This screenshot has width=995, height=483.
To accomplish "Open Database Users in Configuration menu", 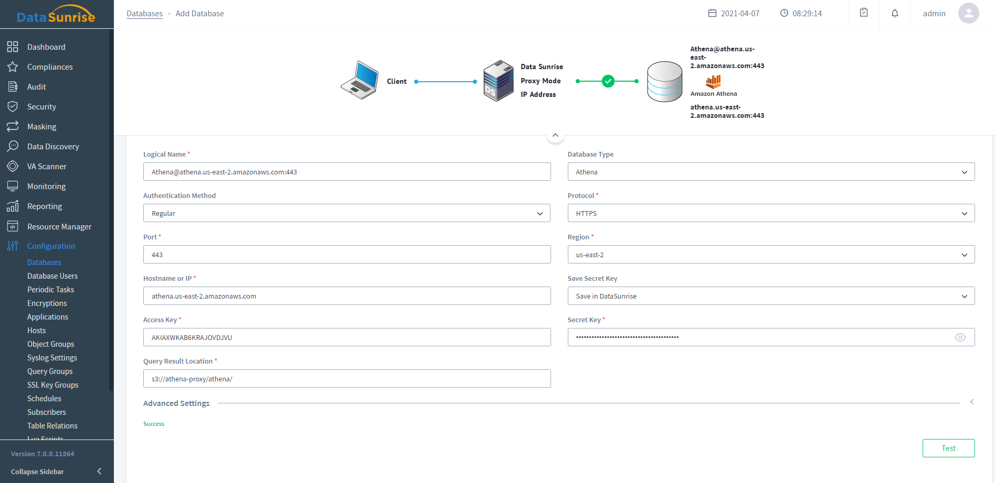I will (52, 276).
